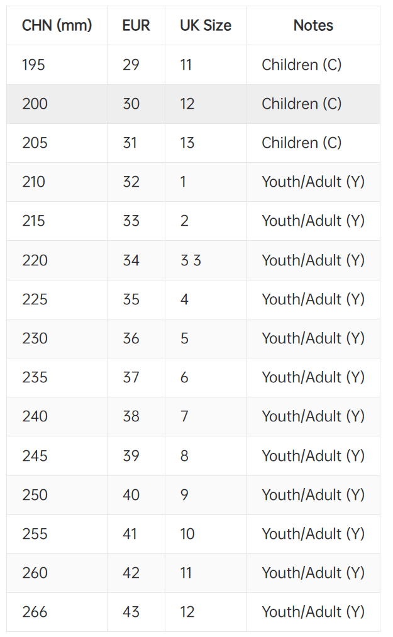Click the EUR column header
Viewport: 393px width, 637px height.
click(x=136, y=25)
